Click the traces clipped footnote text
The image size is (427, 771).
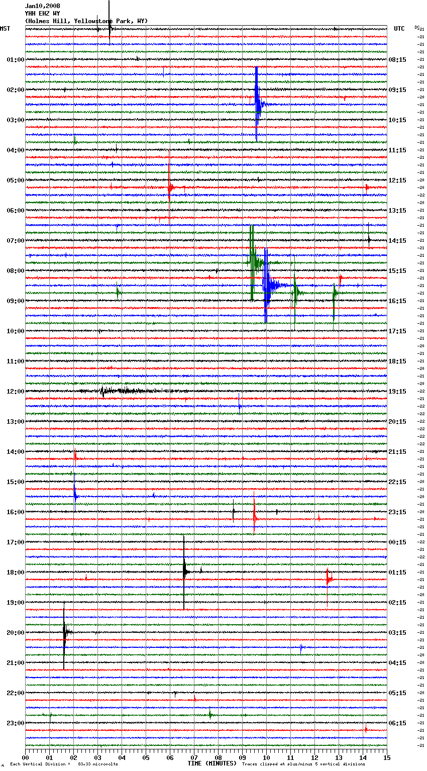tap(303, 764)
